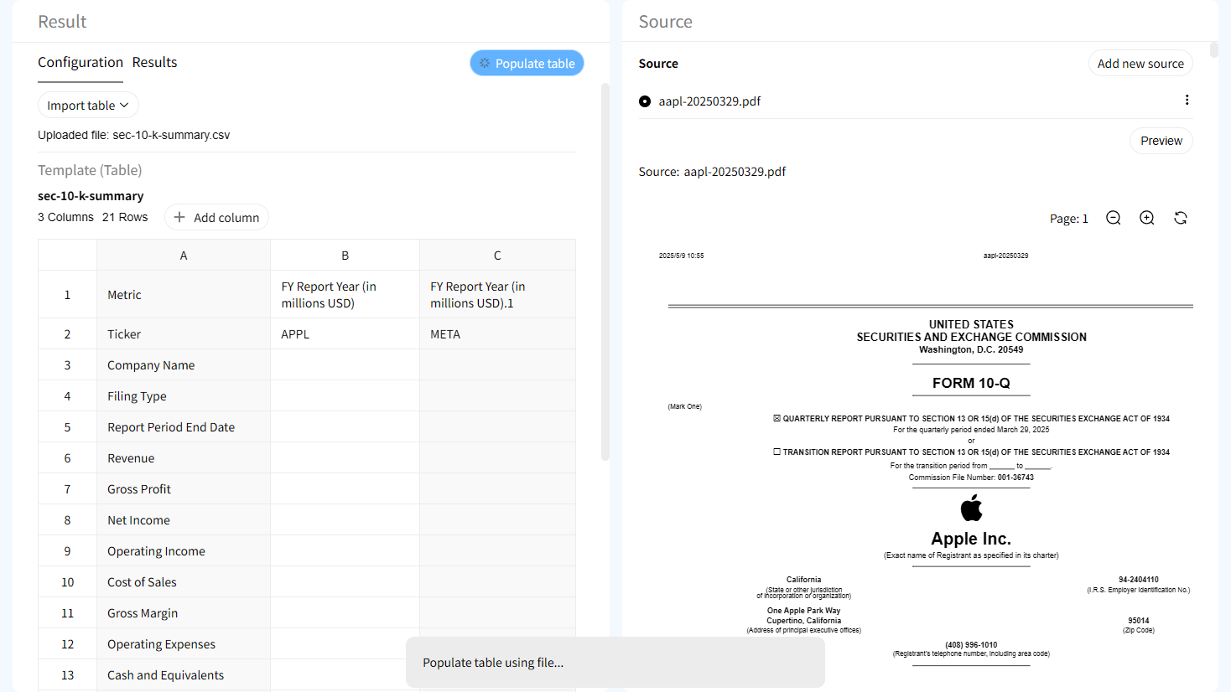
Task: Click the Apple logo in the PDF preview
Action: [x=971, y=508]
